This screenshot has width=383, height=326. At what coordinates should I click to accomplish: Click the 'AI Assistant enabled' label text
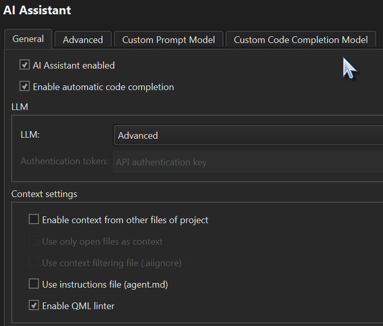click(74, 66)
